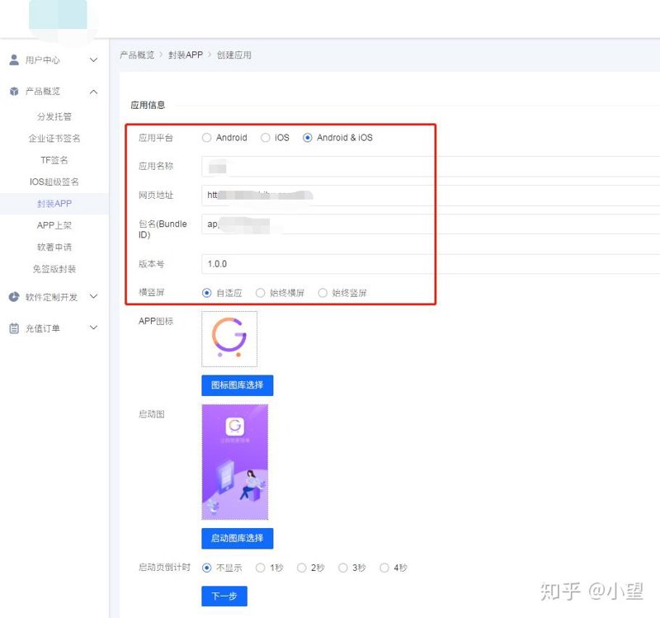Go to 产品概览 breadcrumb

(137, 55)
